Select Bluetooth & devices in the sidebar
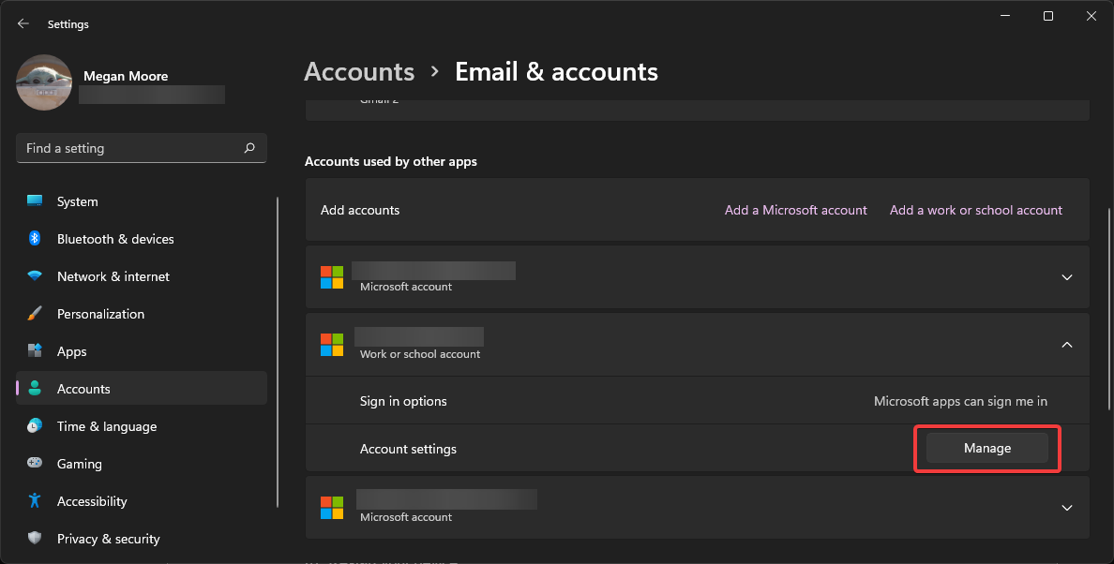Screen dimensions: 1114x564 click(114, 239)
